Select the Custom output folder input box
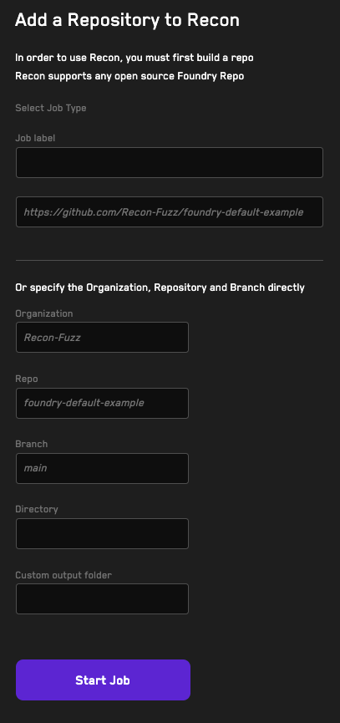Screen dimensions: 340x723 pyautogui.click(x=102, y=599)
